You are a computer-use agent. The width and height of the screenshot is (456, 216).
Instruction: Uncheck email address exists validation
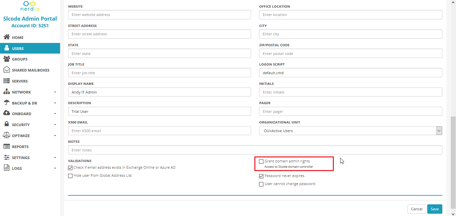(70, 168)
